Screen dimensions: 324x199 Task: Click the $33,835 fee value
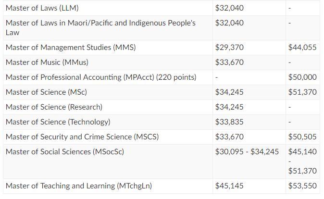229,122
